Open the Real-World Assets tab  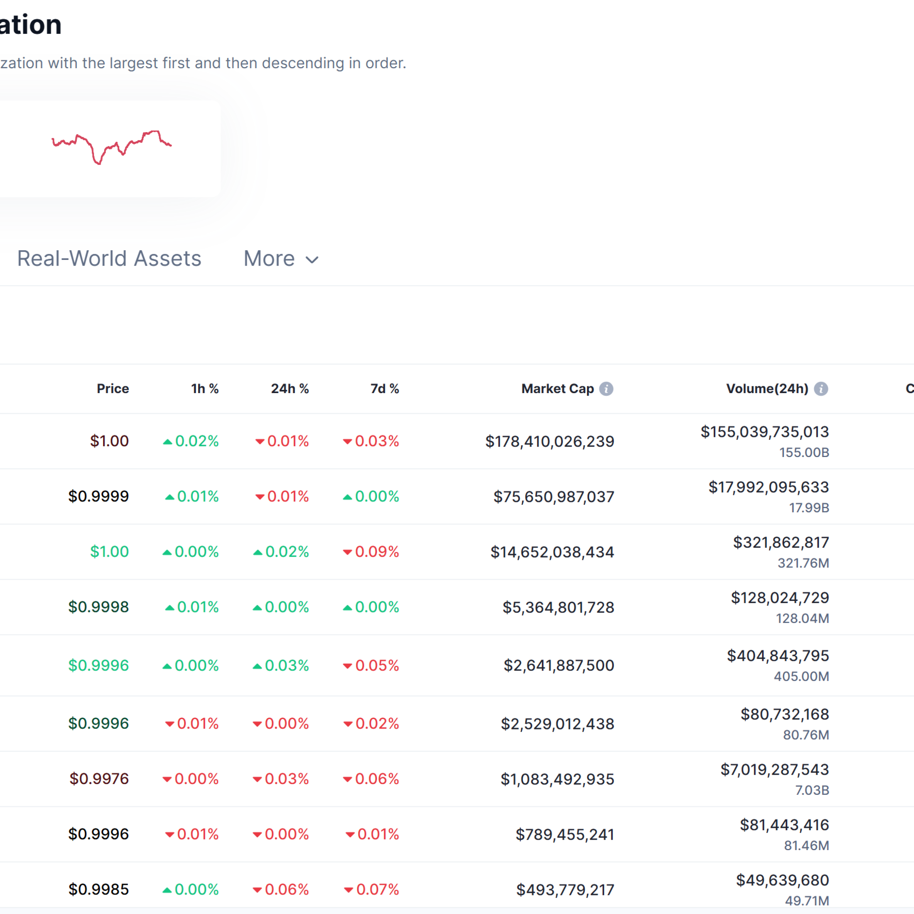point(109,259)
